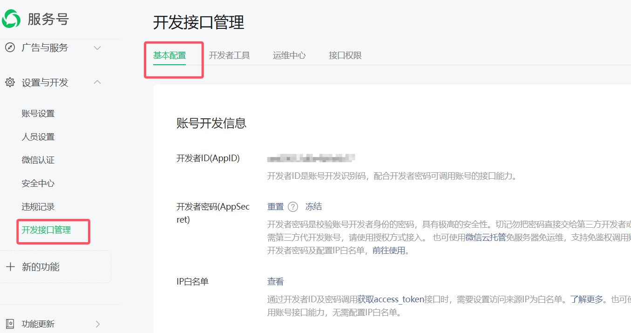The height and width of the screenshot is (333, 631).
Task: Click the green 服务号 logo icon
Action: 11,19
